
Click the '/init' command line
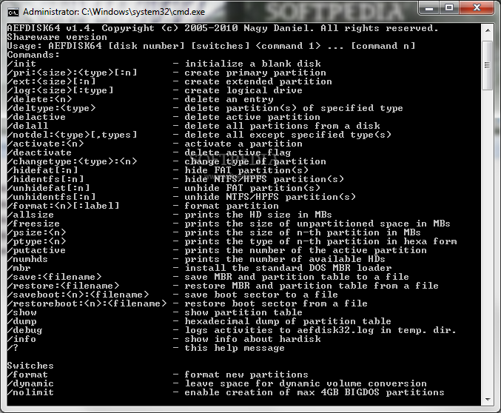[x=21, y=64]
